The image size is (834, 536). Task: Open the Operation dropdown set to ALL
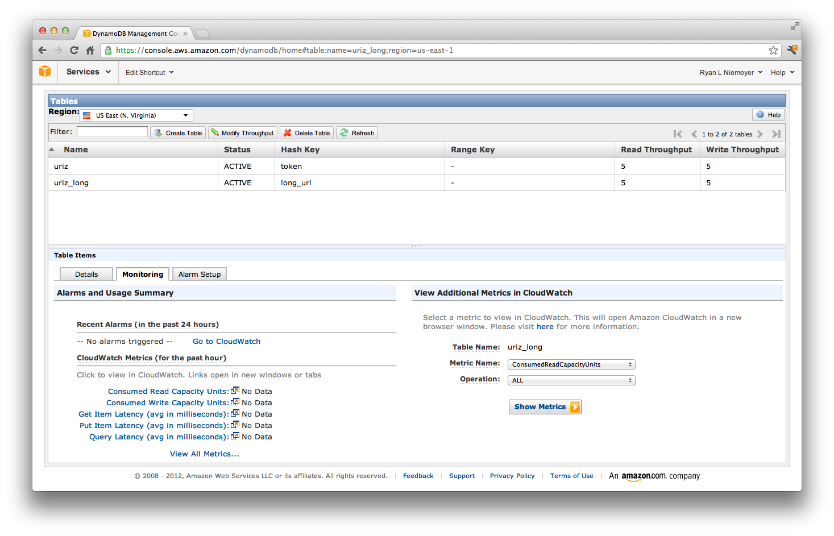571,380
